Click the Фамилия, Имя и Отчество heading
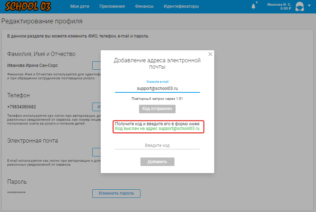 coord(41,54)
